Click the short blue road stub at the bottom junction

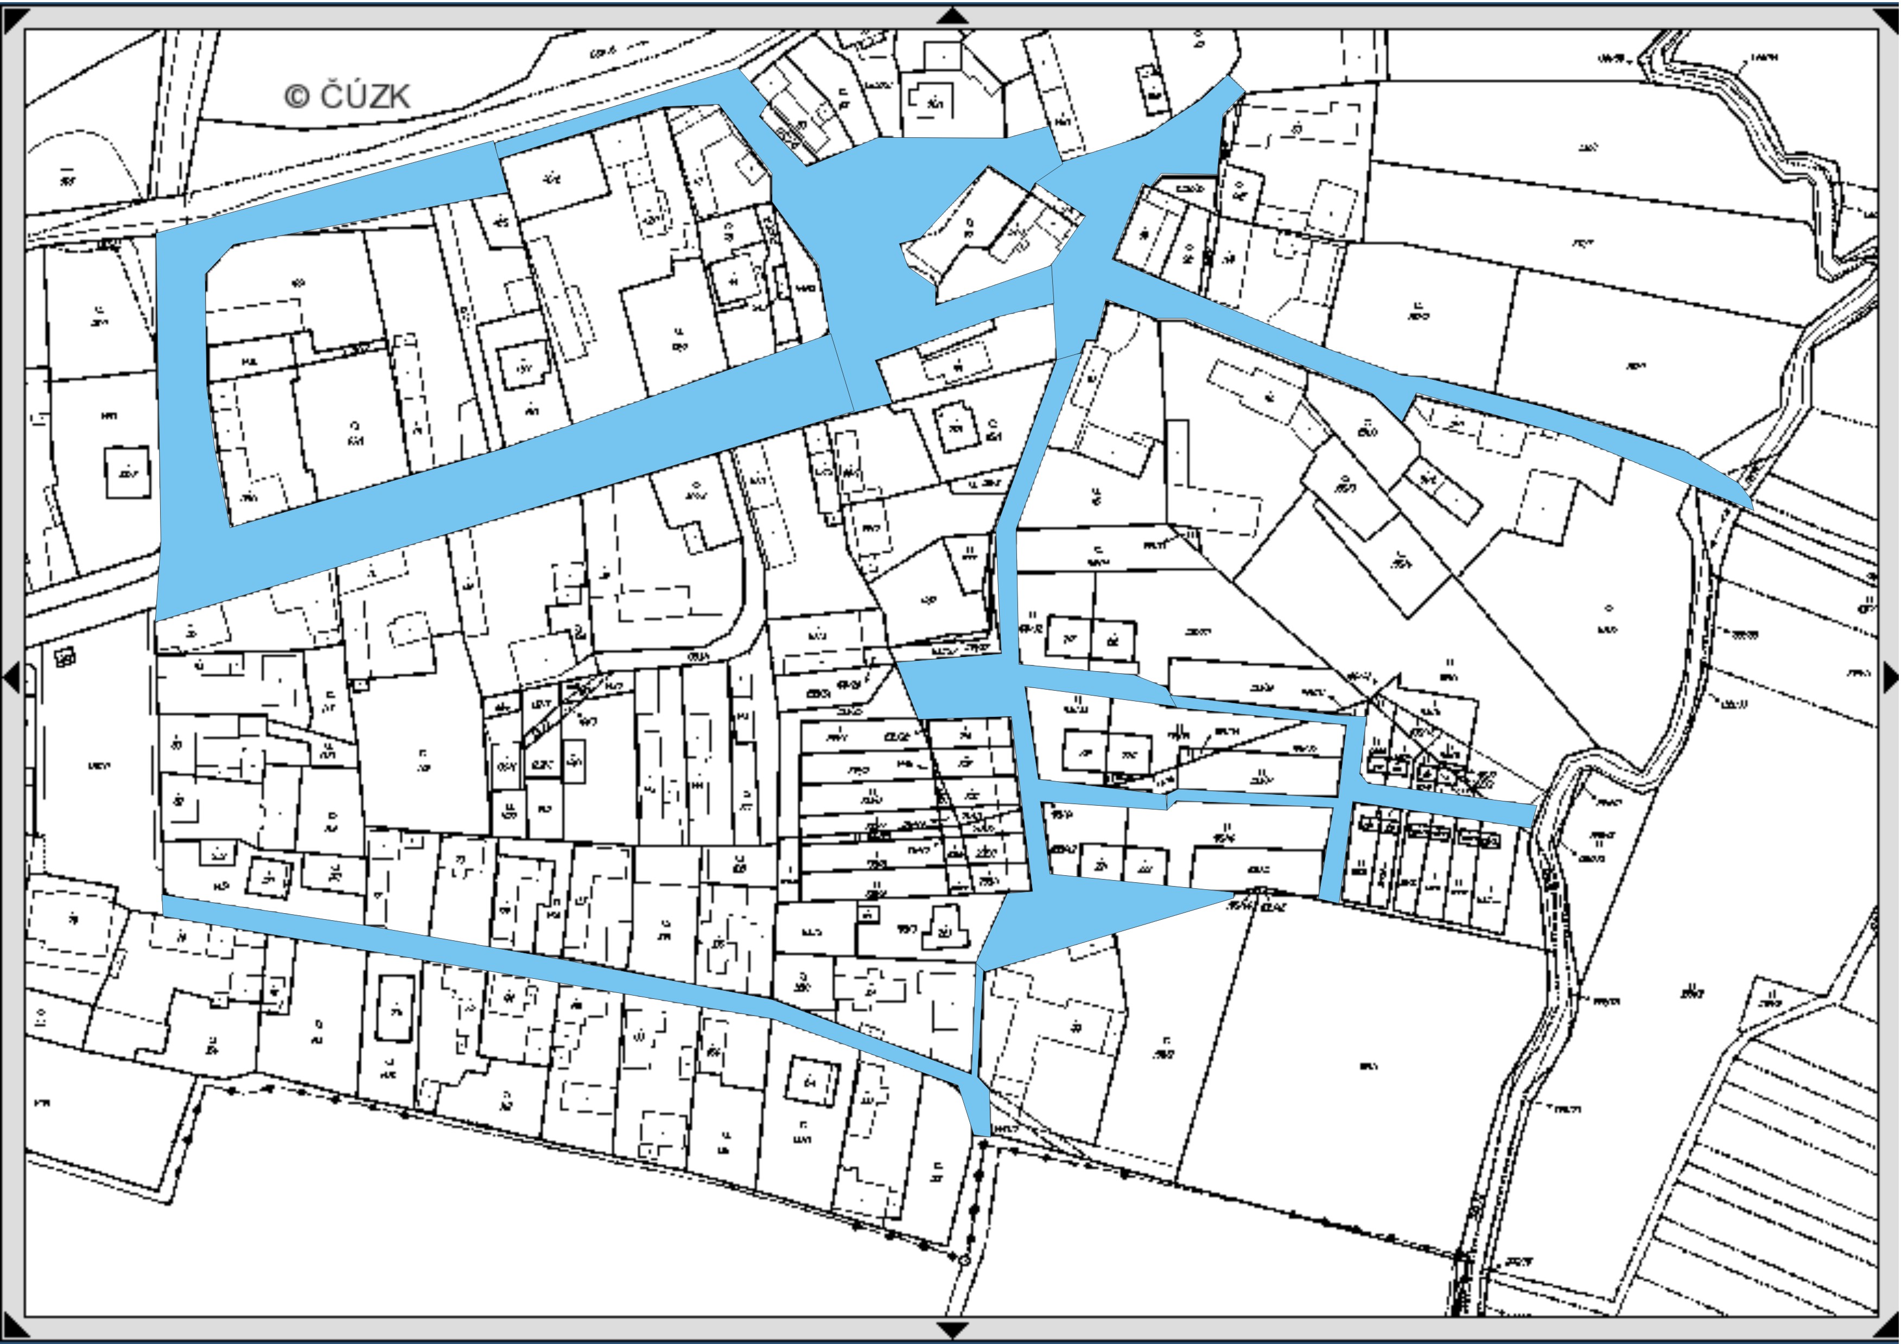pyautogui.click(x=978, y=1113)
